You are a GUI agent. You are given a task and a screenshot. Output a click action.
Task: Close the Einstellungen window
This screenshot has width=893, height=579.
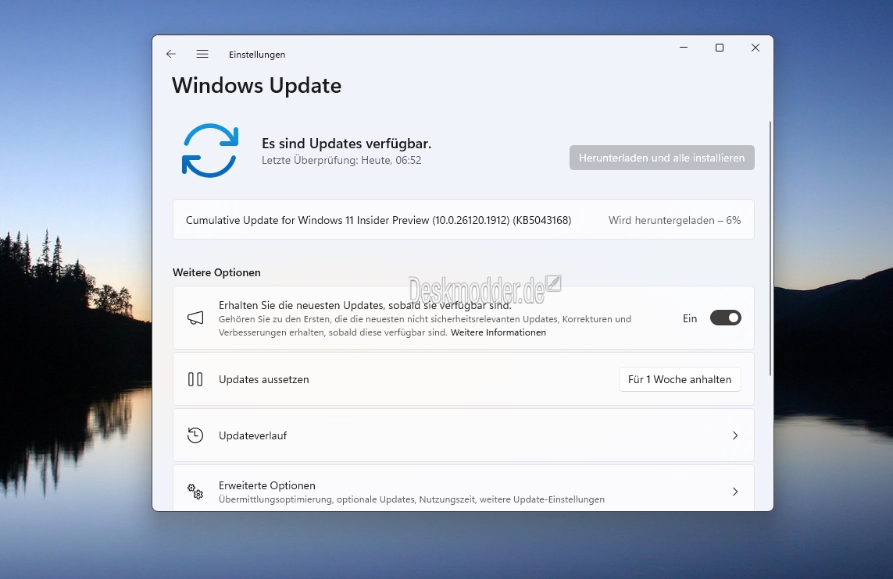pyautogui.click(x=755, y=48)
